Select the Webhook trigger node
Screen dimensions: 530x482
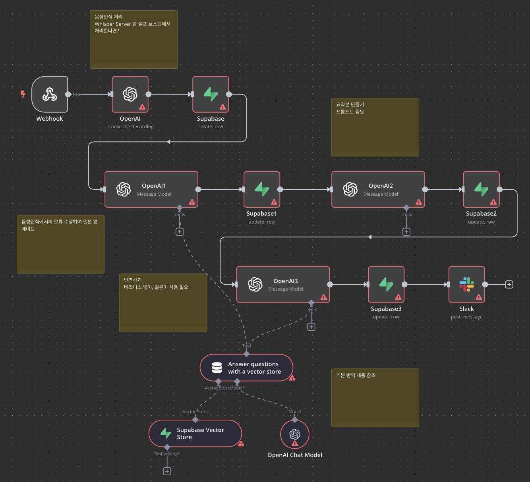pyautogui.click(x=50, y=94)
